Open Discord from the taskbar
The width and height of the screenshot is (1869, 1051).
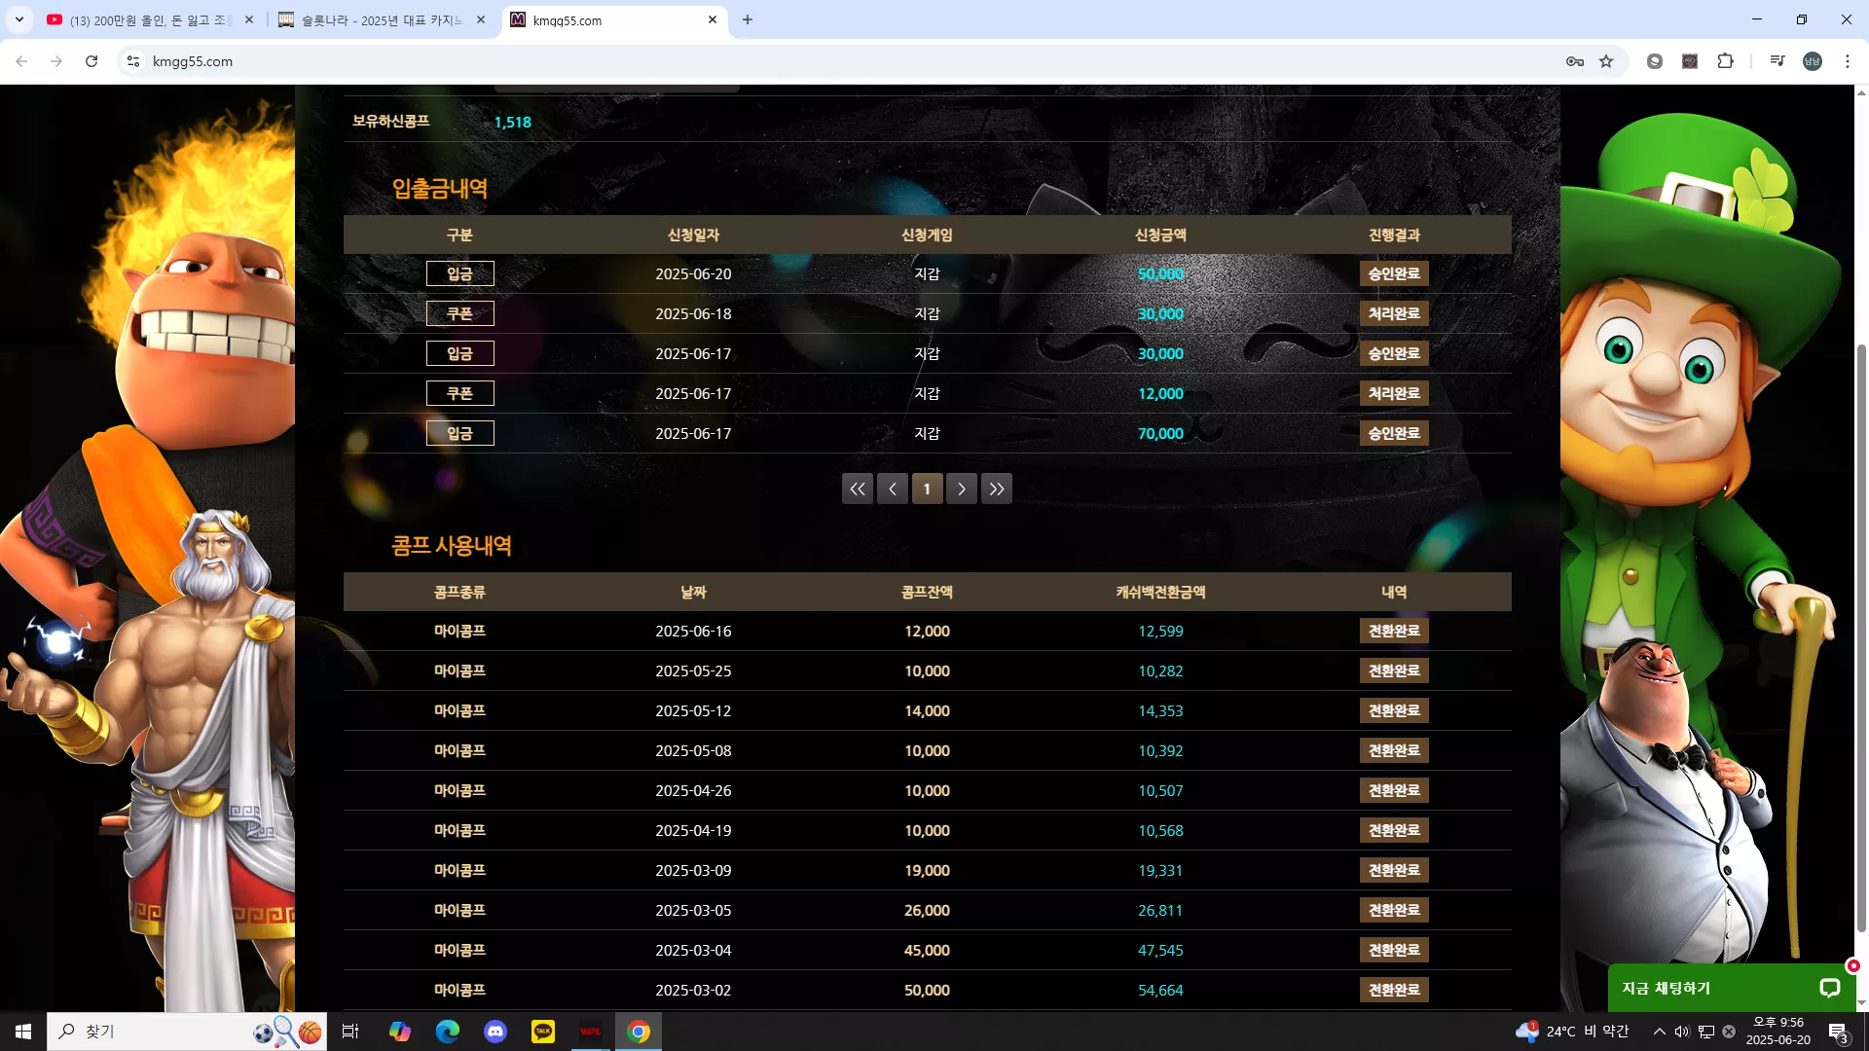pos(495,1032)
